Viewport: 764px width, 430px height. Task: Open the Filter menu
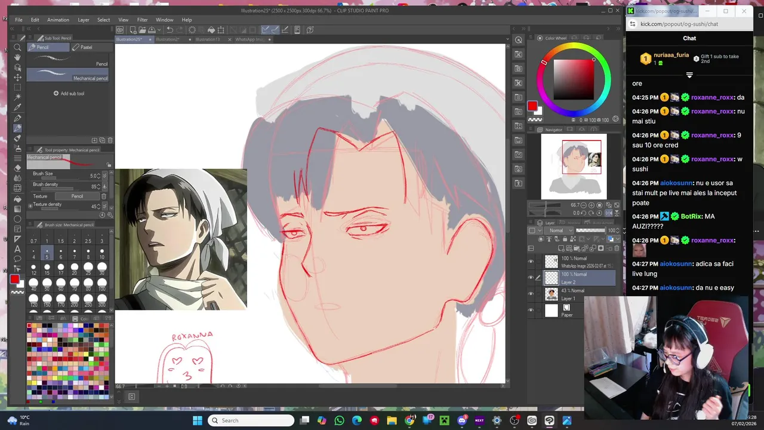142,20
